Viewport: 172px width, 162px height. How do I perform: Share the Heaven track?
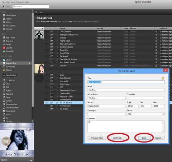(52, 66)
